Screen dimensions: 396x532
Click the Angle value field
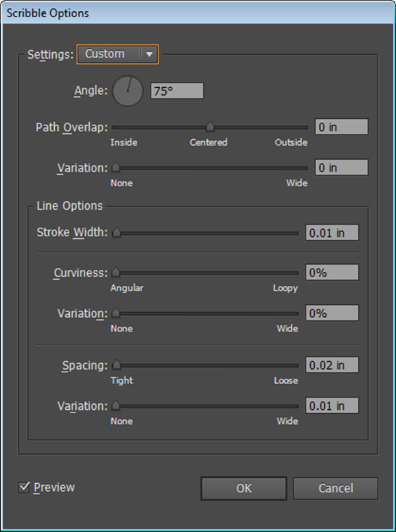click(177, 91)
